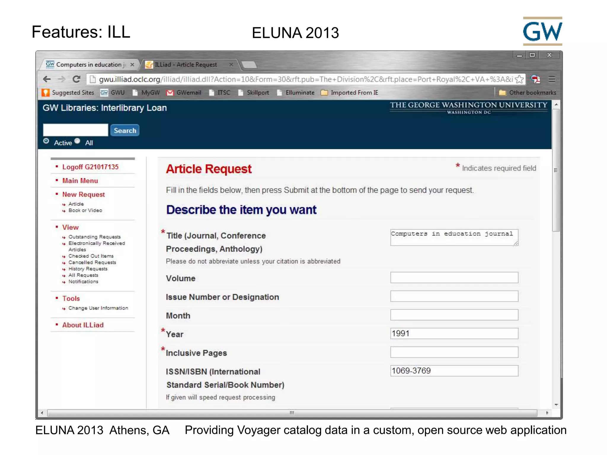This screenshot has width=607, height=455.
Task: Click the Volume field
Action: pyautogui.click(x=454, y=278)
